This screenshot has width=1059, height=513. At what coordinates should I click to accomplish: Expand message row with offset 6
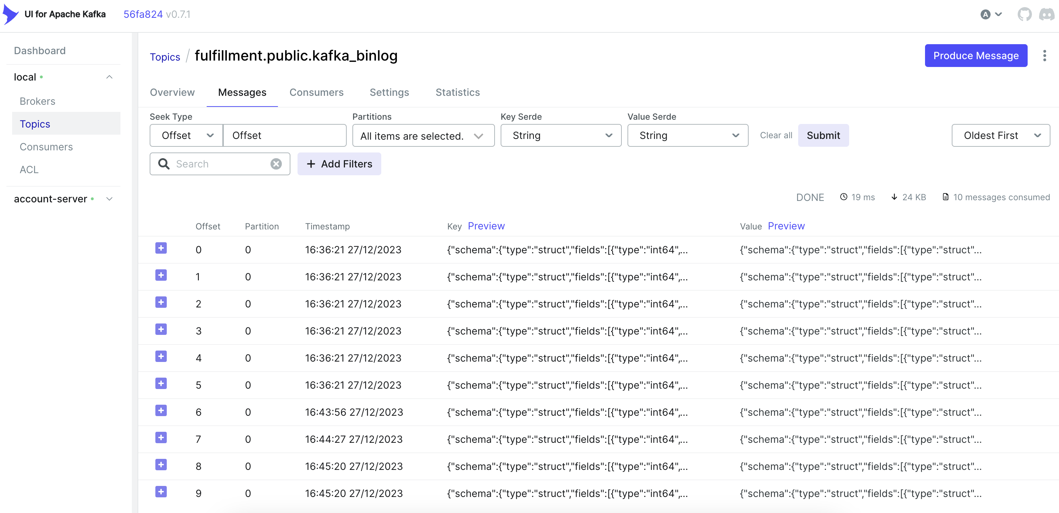coord(161,411)
